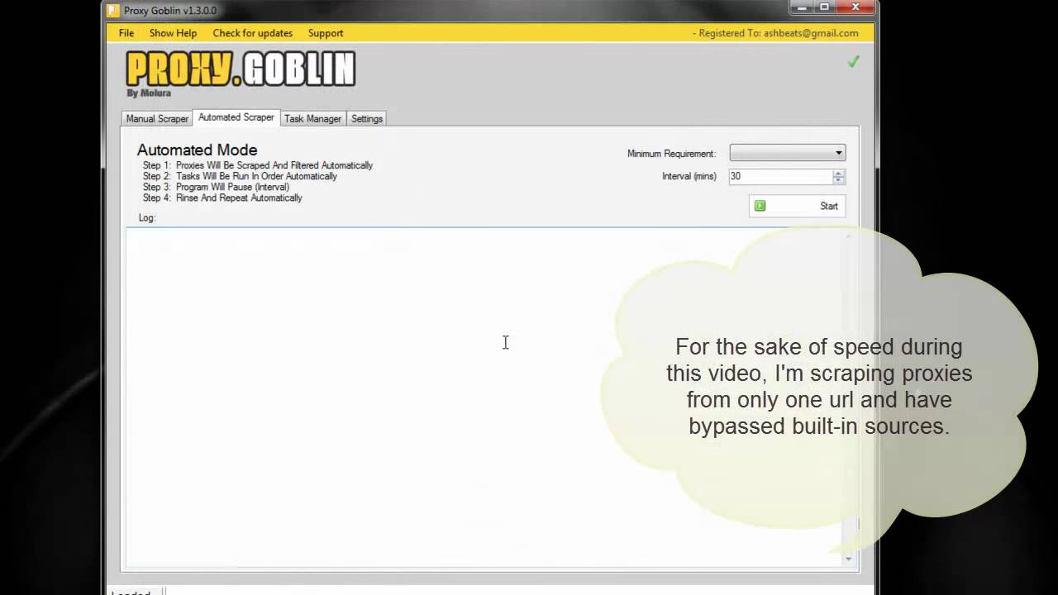Click the green play icon on Start
Image resolution: width=1058 pixels, height=595 pixels.
click(x=760, y=206)
